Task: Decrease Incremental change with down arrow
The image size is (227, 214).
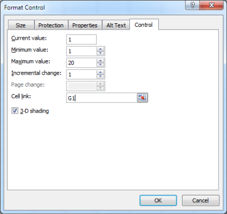Action: click(100, 76)
